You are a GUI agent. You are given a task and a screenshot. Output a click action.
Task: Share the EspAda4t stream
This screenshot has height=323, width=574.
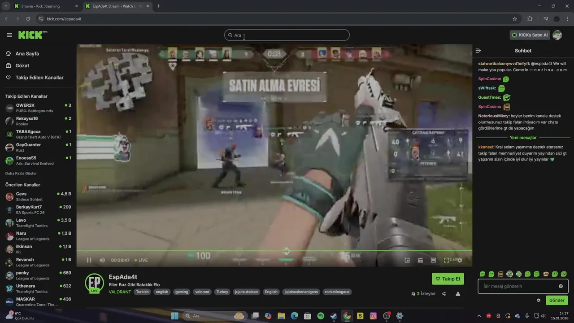pyautogui.click(x=444, y=294)
